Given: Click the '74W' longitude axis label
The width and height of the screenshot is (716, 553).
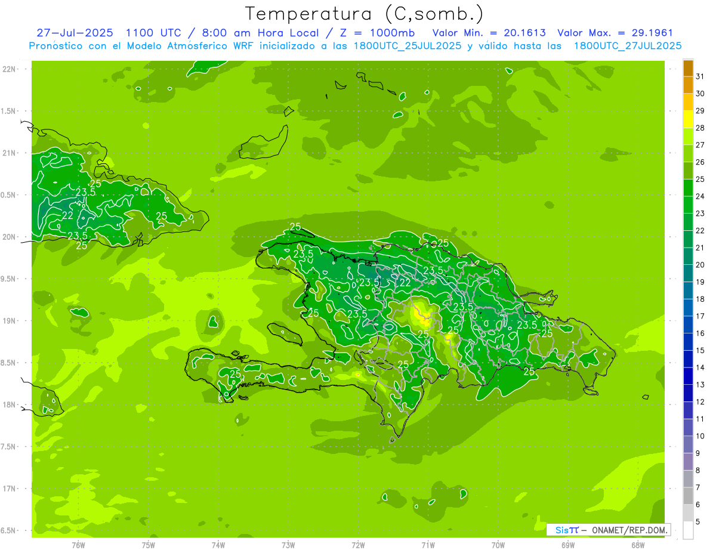Looking at the screenshot, I should [218, 545].
